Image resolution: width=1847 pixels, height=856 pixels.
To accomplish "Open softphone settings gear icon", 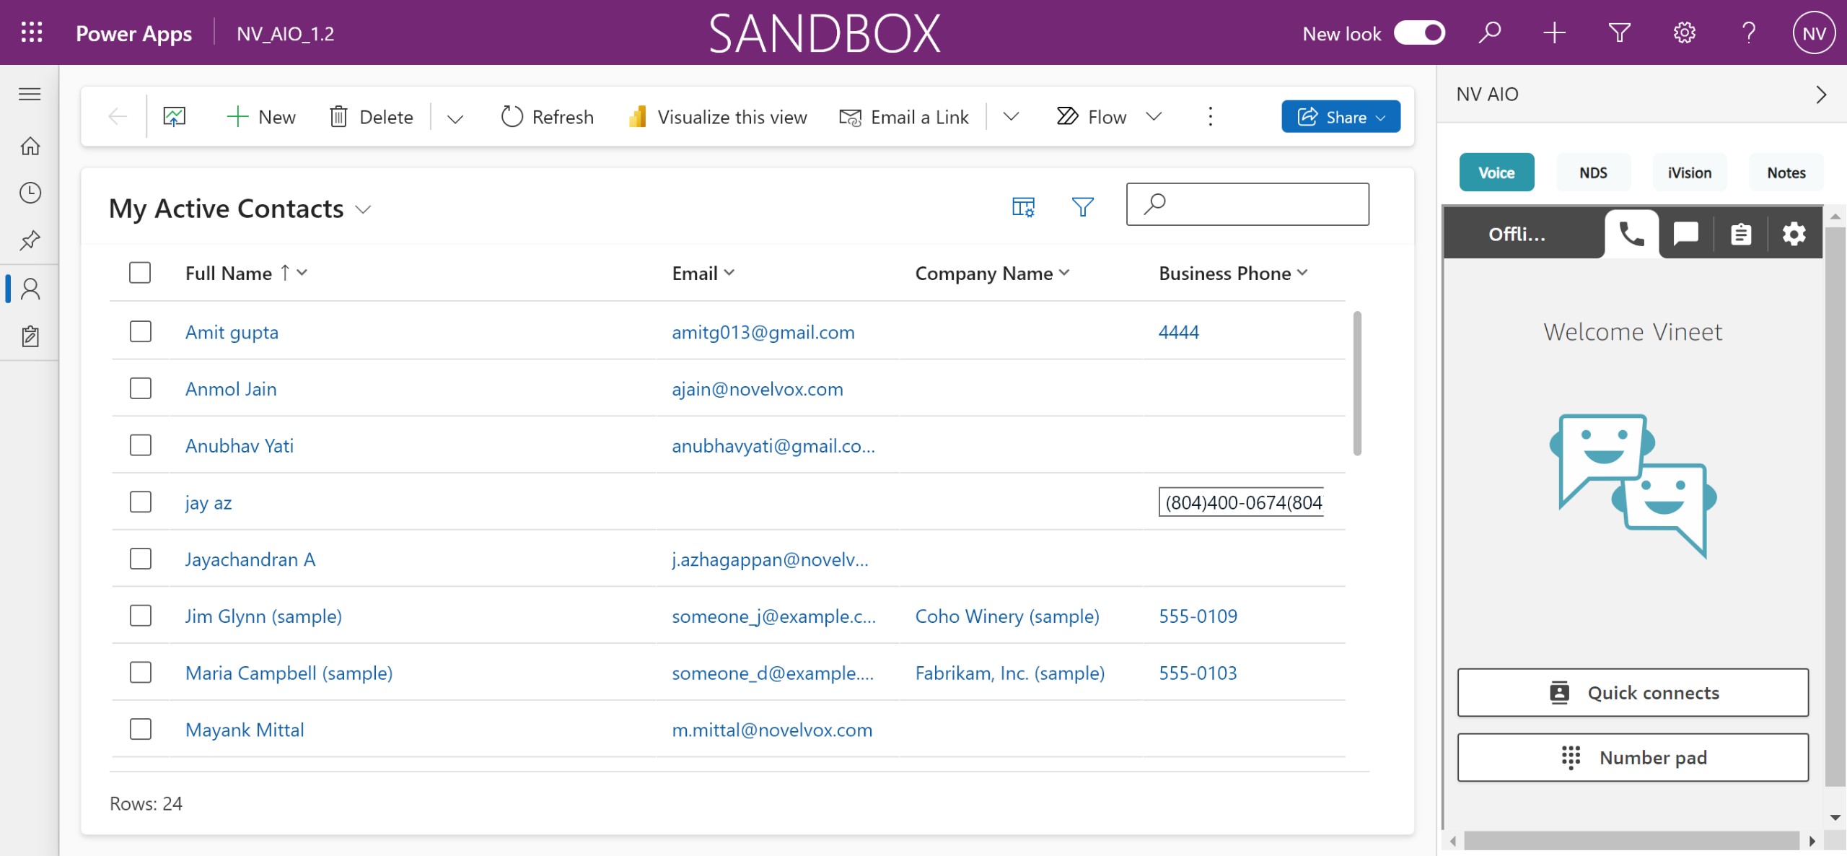I will [x=1794, y=234].
